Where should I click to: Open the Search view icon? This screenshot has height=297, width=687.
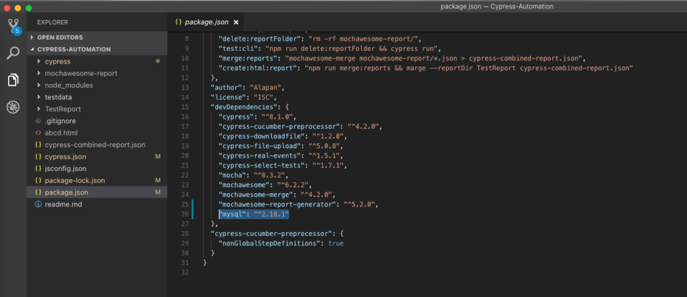(x=13, y=53)
